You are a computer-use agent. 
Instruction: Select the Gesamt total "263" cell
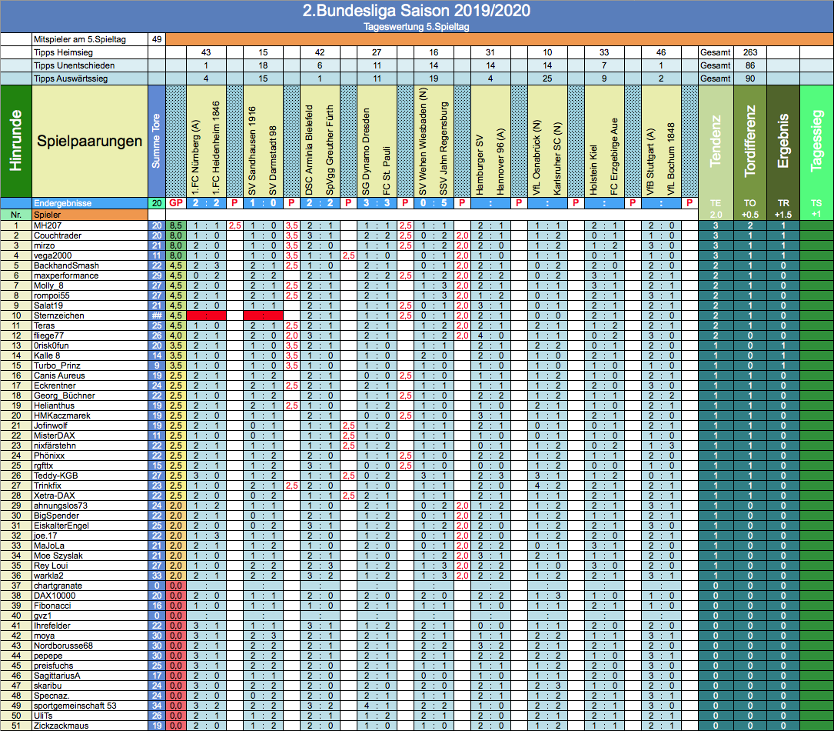[750, 52]
